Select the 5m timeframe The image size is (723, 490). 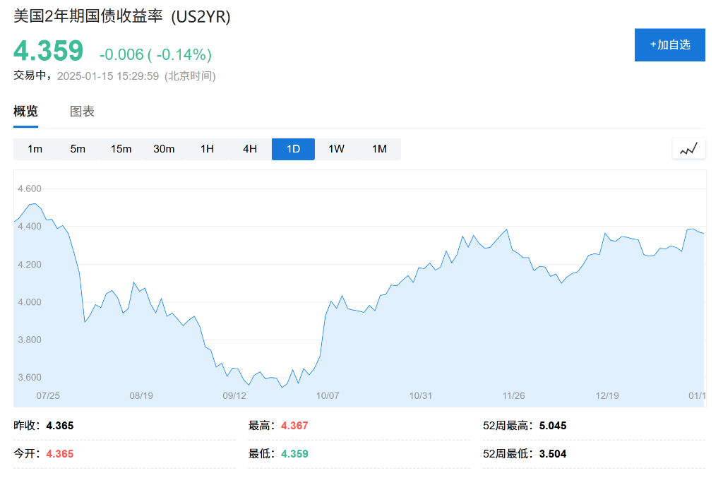click(78, 149)
